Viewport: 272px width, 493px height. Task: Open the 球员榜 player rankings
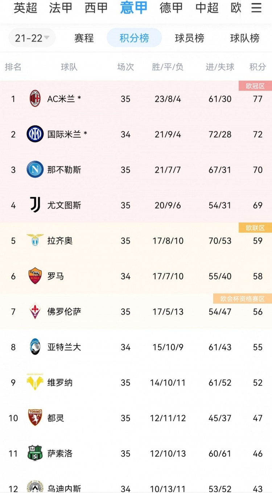189,38
